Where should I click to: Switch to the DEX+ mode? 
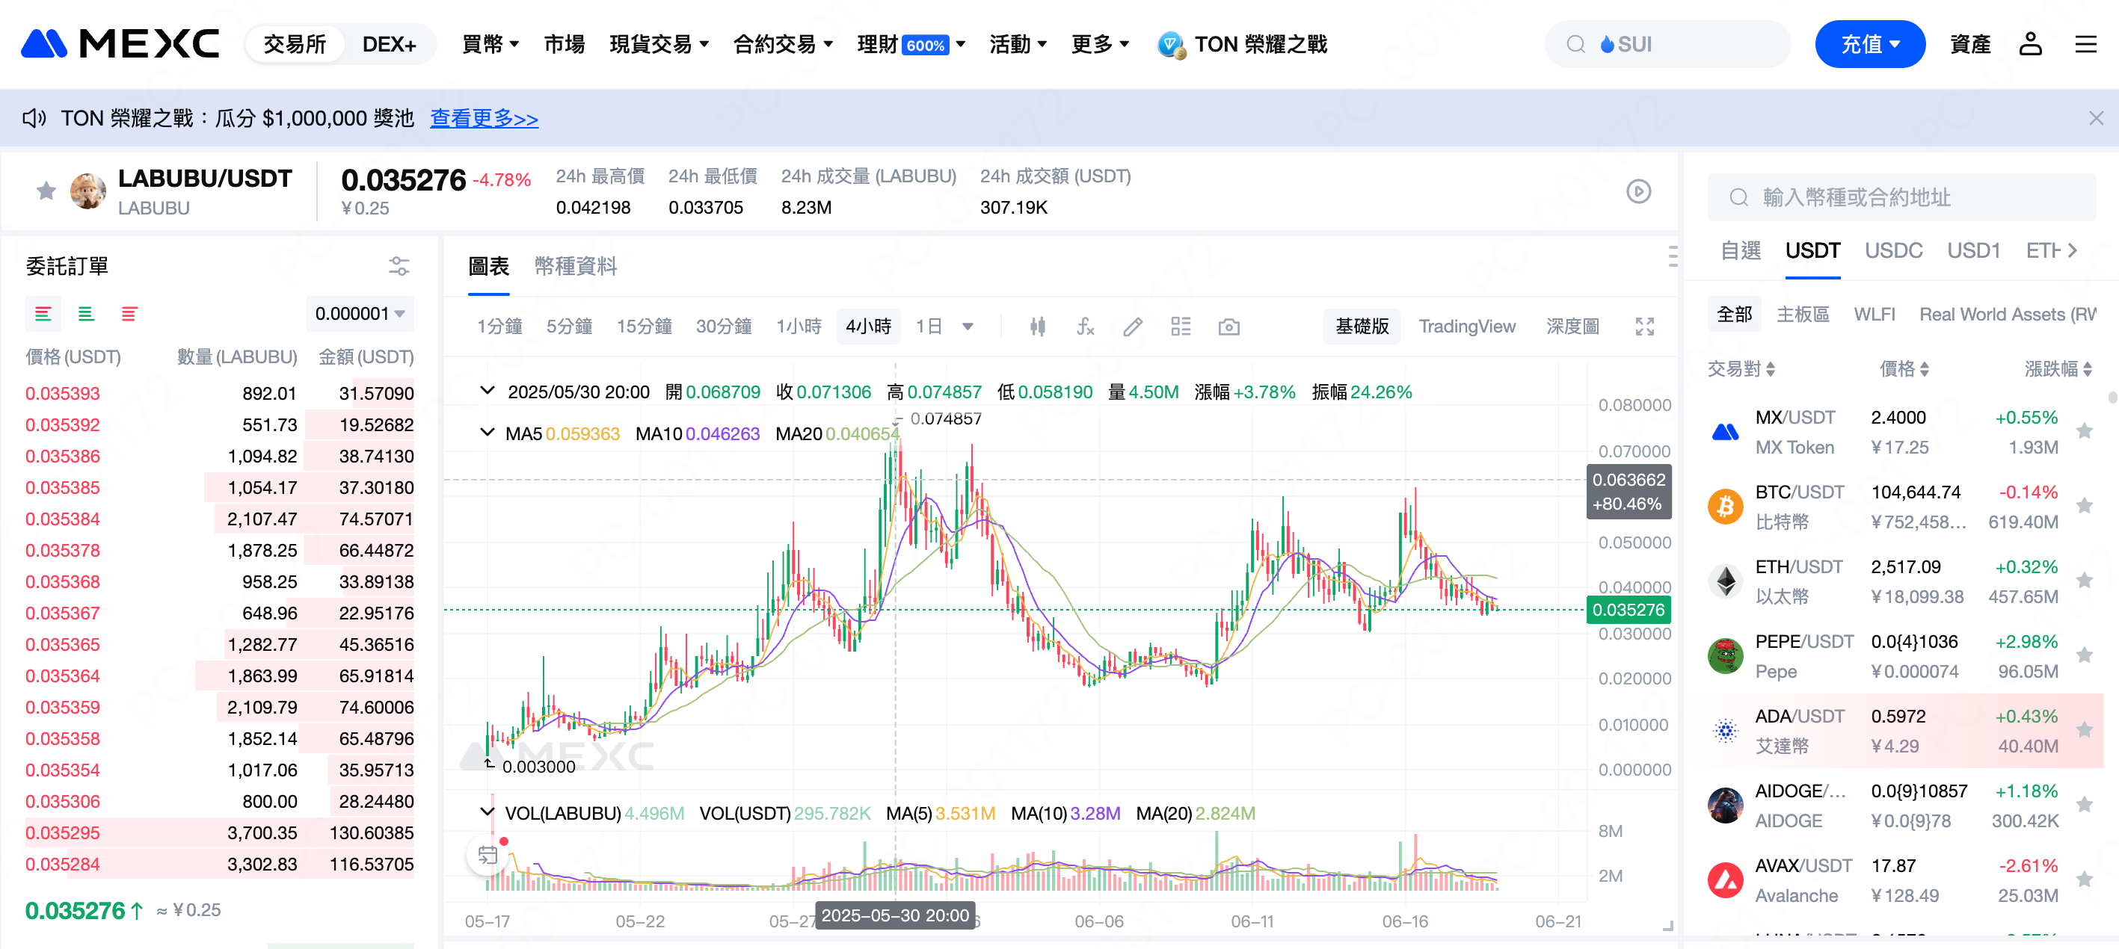389,43
